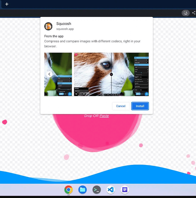Viewport: 196px width, 198px height.
Task: Cancel the Squoosh install dialog
Action: [x=121, y=106]
